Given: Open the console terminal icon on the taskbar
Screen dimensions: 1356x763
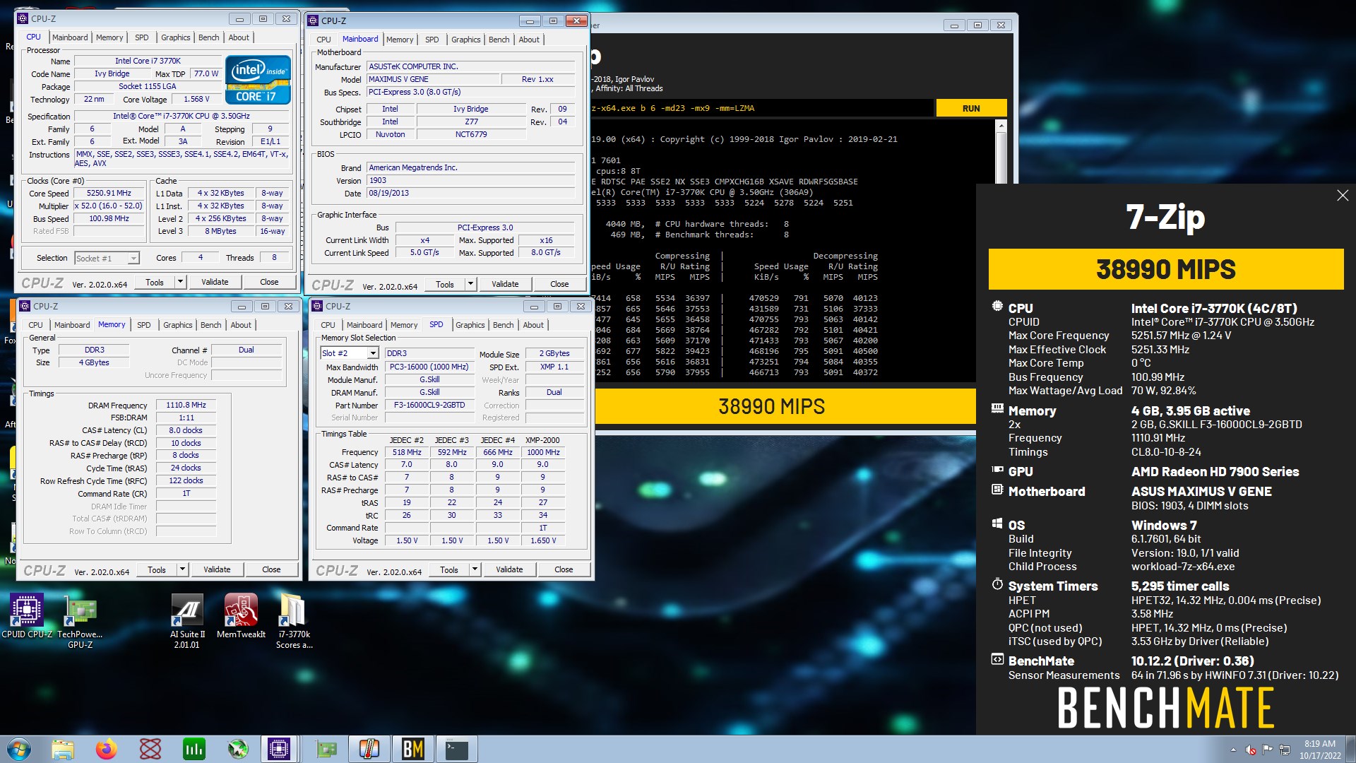Looking at the screenshot, I should (x=457, y=749).
